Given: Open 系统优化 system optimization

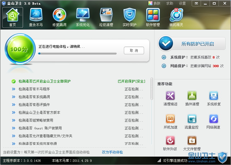Looking at the screenshot, I should (x=83, y=17).
